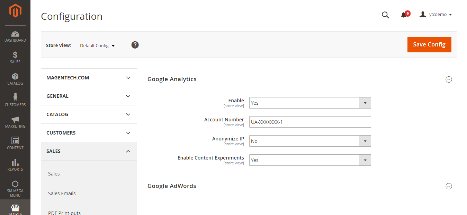Expand the Google AdWords section

[x=449, y=186]
